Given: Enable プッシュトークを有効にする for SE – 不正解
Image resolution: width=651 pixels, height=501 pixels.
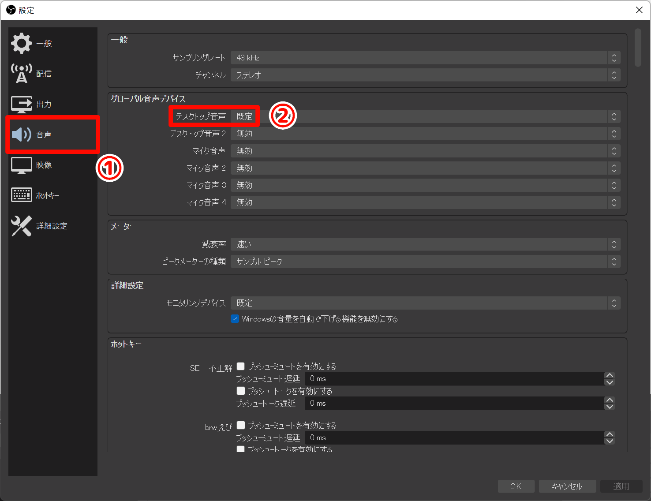Looking at the screenshot, I should 241,391.
